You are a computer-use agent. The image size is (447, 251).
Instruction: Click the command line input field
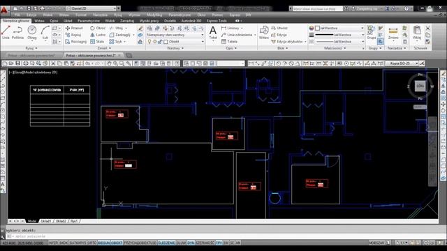point(222,236)
